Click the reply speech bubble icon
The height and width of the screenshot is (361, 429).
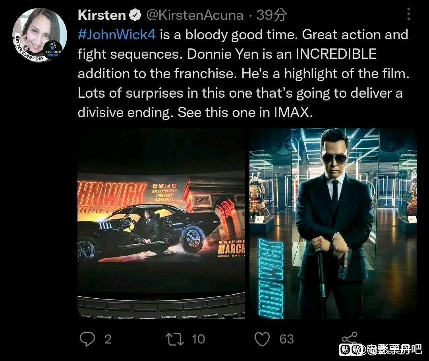point(87,339)
